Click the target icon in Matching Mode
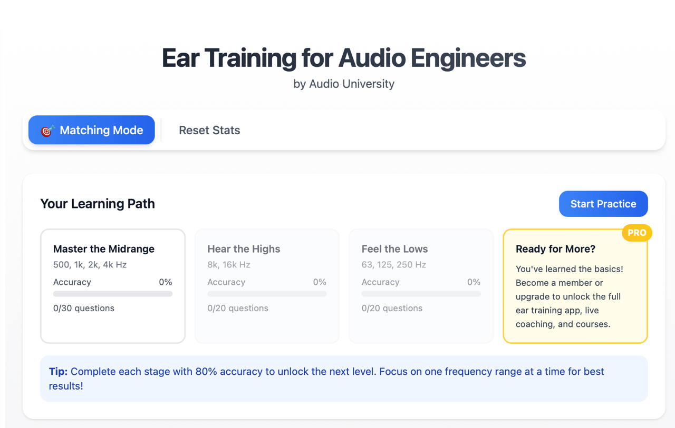This screenshot has height=428, width=675. coord(46,131)
